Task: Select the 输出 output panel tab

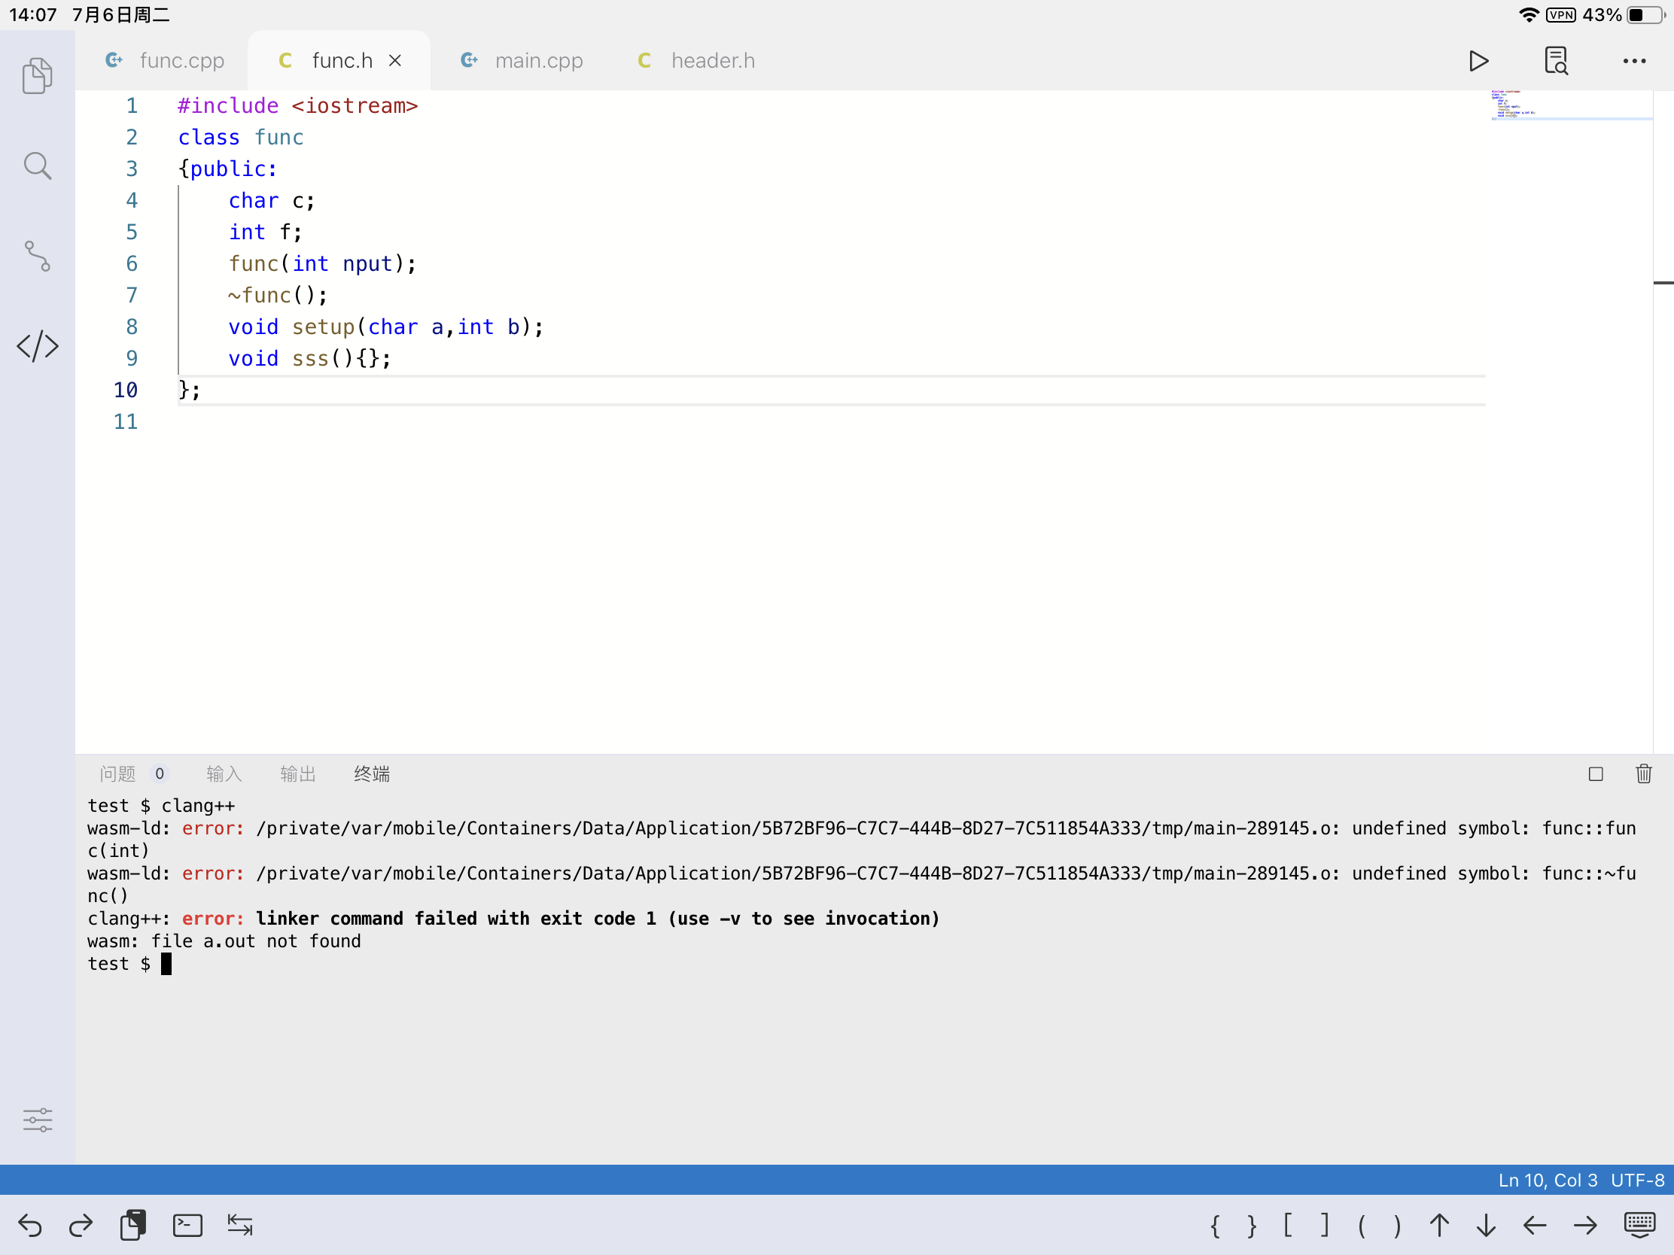Action: [297, 774]
